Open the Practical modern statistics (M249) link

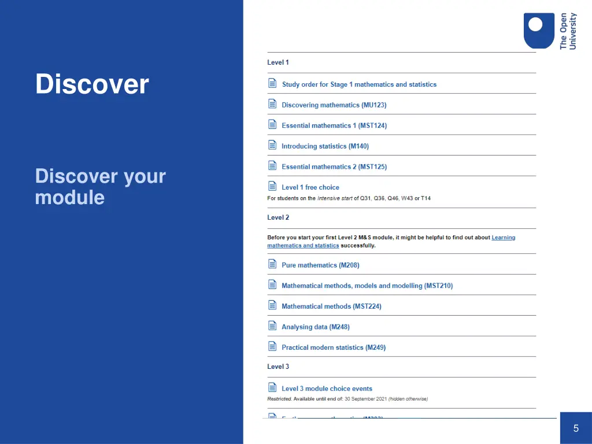point(334,347)
